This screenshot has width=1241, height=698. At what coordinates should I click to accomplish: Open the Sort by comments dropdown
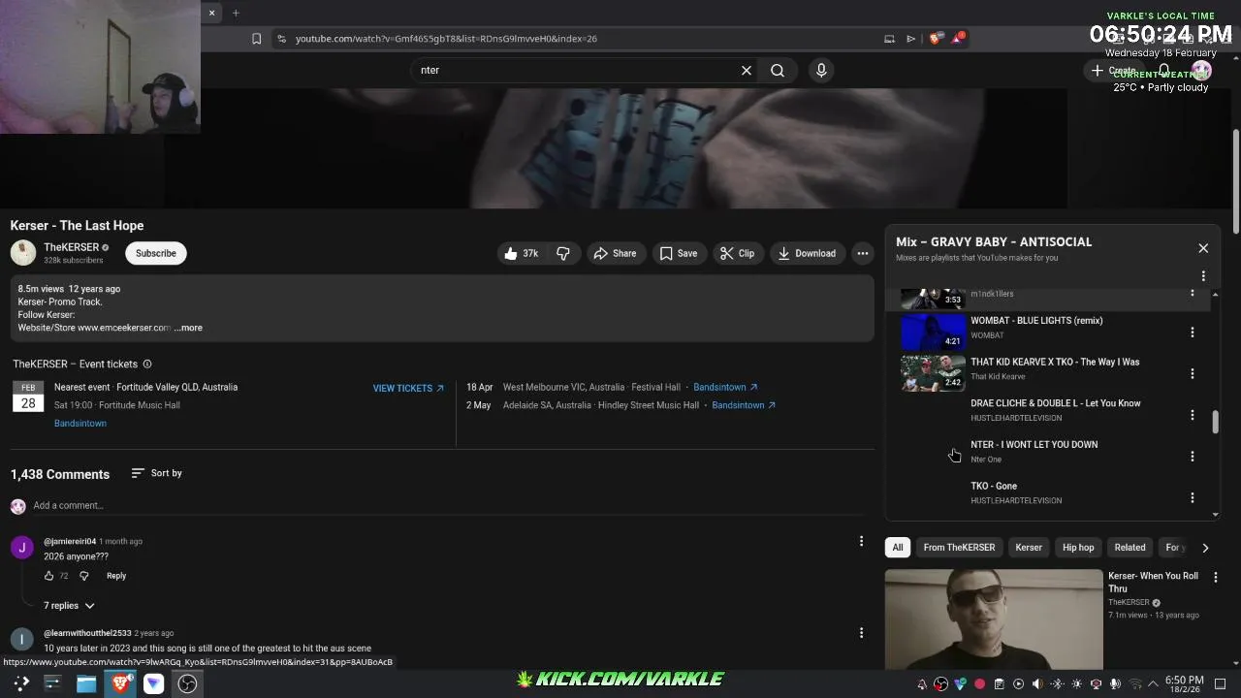pos(156,473)
